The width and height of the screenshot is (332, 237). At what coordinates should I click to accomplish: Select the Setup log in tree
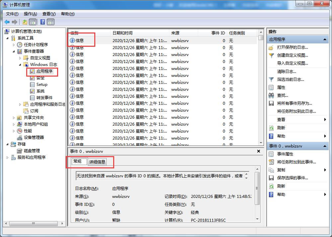(42, 84)
